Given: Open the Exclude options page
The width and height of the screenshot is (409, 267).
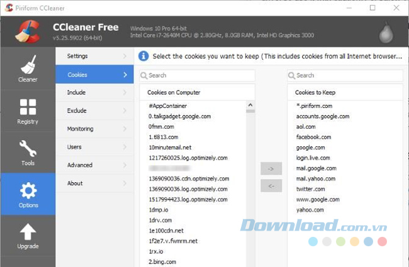Looking at the screenshot, I should [94, 111].
